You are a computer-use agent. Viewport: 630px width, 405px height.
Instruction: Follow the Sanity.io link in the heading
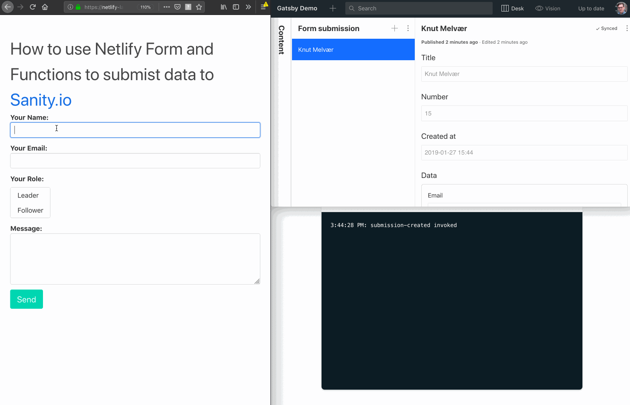(41, 100)
